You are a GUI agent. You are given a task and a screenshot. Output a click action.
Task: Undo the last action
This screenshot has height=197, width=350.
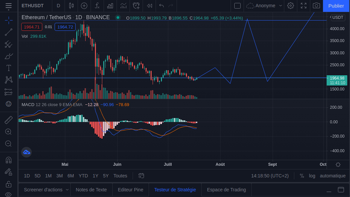(x=161, y=6)
